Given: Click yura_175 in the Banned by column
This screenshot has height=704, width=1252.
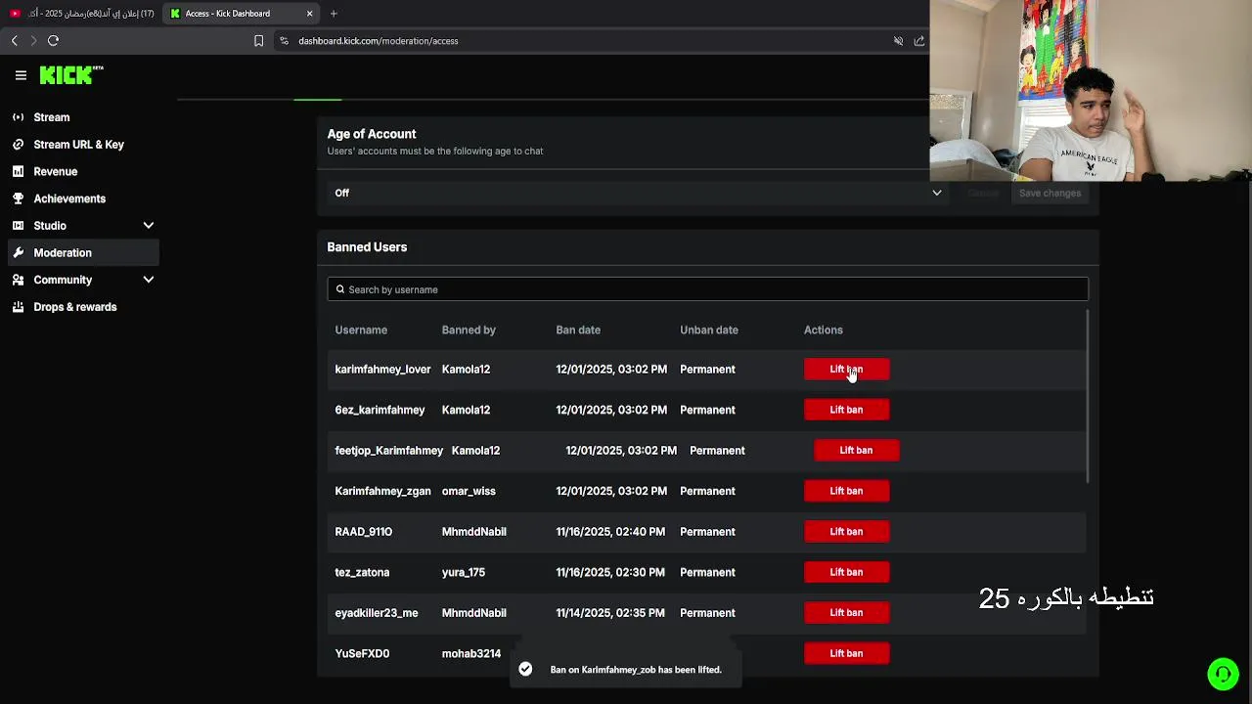Looking at the screenshot, I should click(x=464, y=572).
